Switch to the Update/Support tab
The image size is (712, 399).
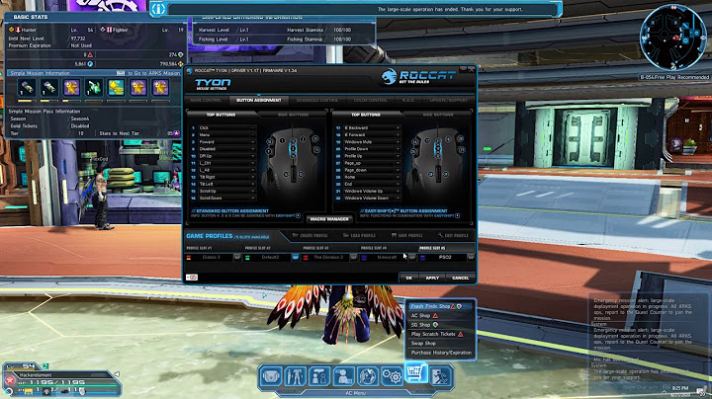point(449,100)
